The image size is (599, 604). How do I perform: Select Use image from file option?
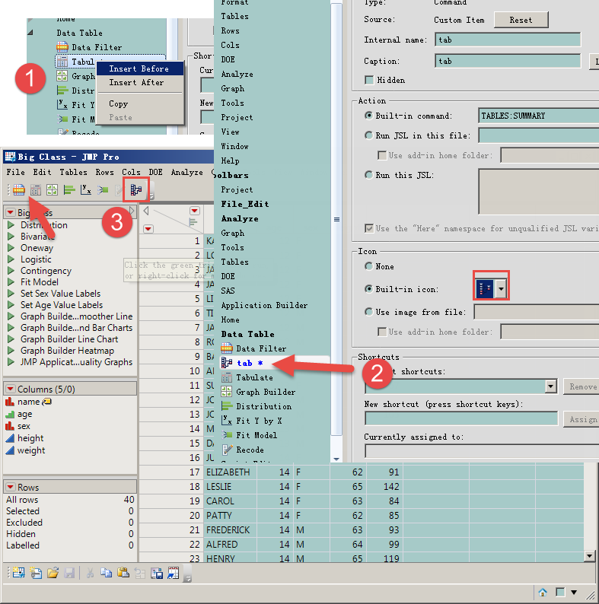click(369, 312)
